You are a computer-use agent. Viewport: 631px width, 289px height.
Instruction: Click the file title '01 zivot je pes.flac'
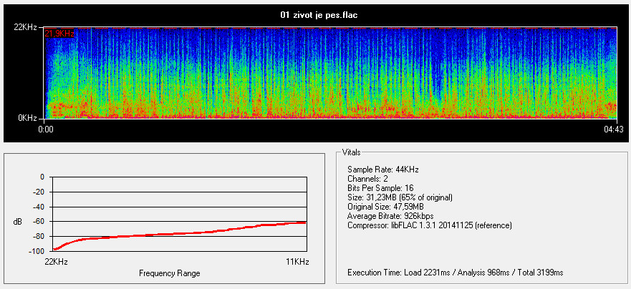pos(316,14)
